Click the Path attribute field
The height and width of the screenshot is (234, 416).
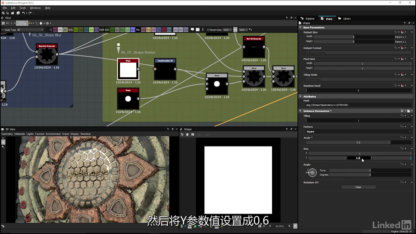tap(358, 105)
